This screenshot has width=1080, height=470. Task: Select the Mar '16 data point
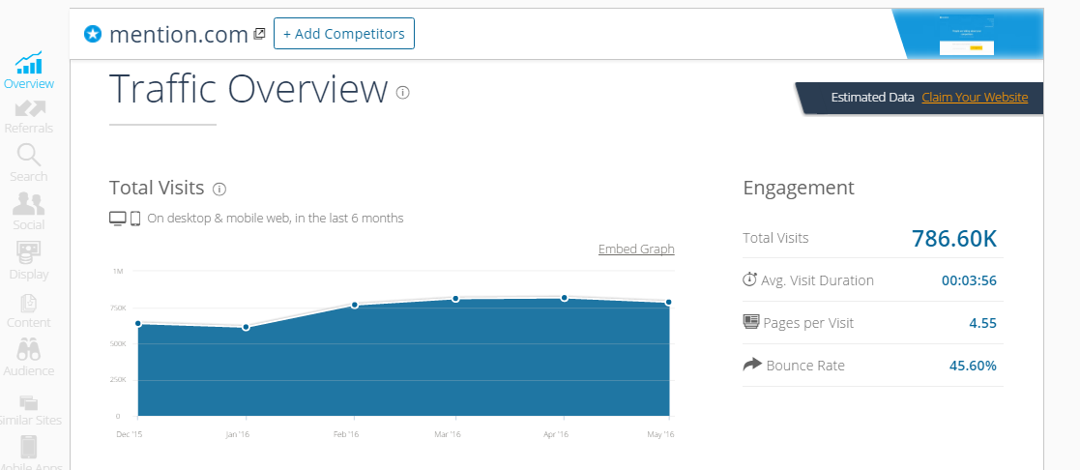456,299
